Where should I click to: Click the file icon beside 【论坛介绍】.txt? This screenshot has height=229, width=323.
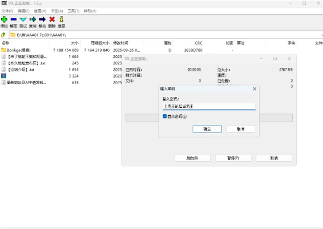(x=3, y=70)
